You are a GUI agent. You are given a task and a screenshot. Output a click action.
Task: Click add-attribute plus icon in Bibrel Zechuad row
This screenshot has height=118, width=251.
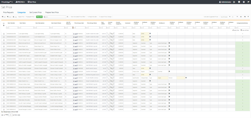pyautogui.click(x=169, y=43)
